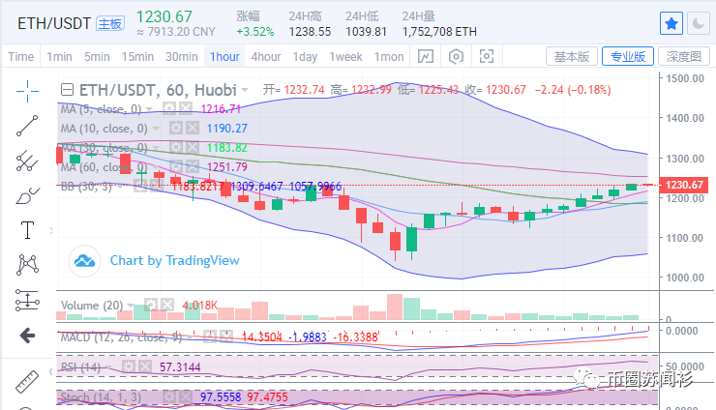The image size is (716, 410).
Task: Select the chart patterns tool
Action: tap(27, 264)
